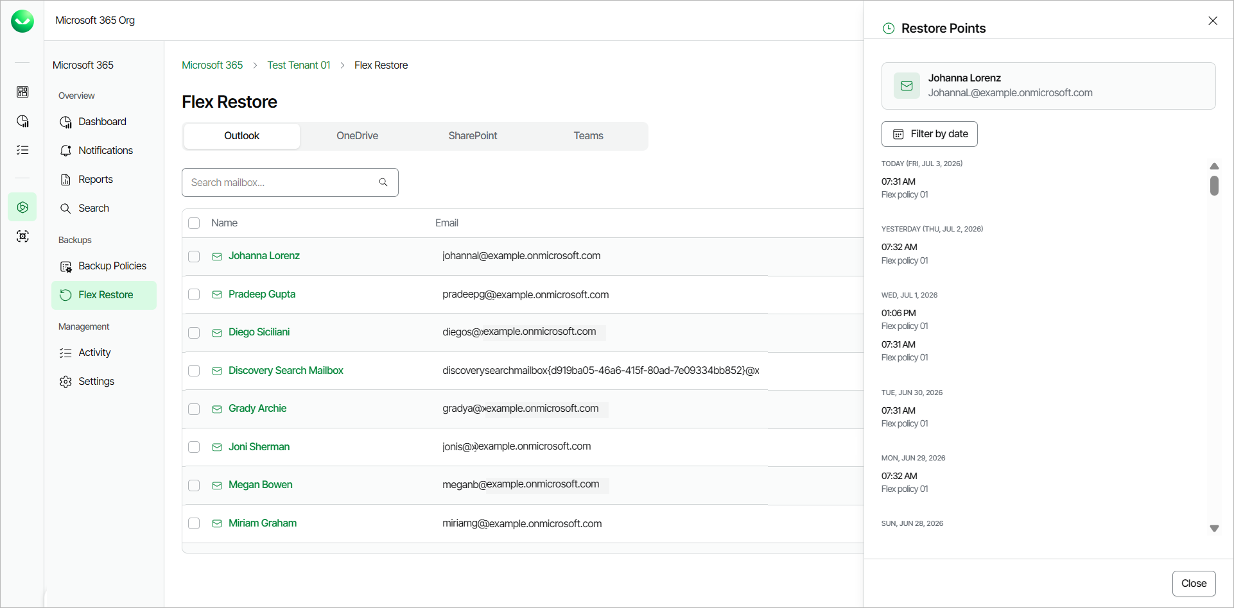
Task: Open the analytics chart icon in left rail
Action: (22, 121)
